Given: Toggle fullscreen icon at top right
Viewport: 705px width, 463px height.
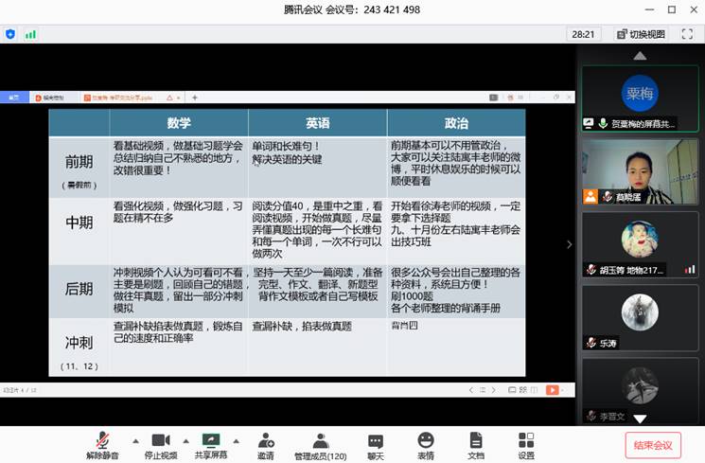Looking at the screenshot, I should [687, 34].
